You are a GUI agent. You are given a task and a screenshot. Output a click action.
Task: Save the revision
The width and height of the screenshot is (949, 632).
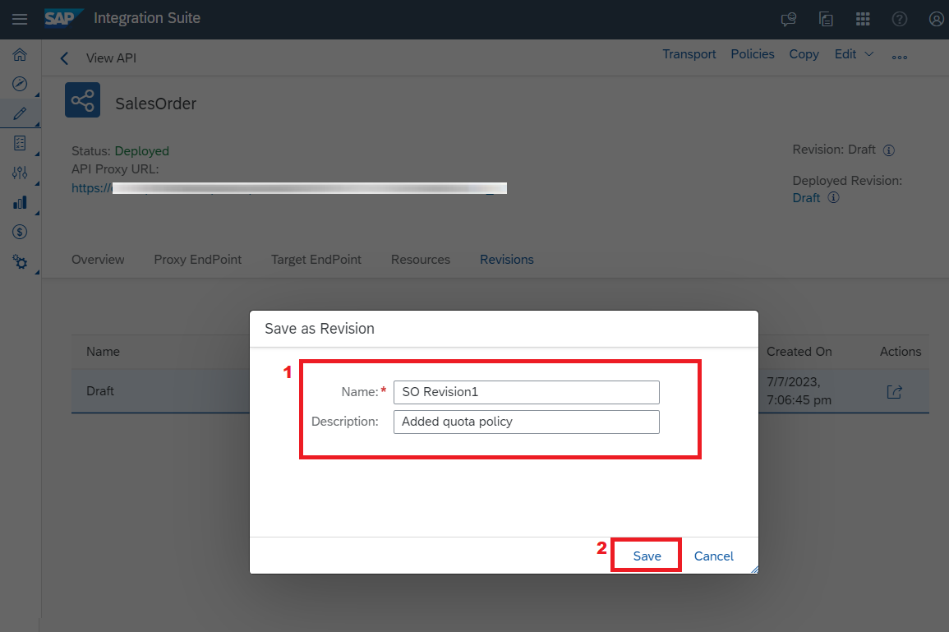tap(647, 556)
